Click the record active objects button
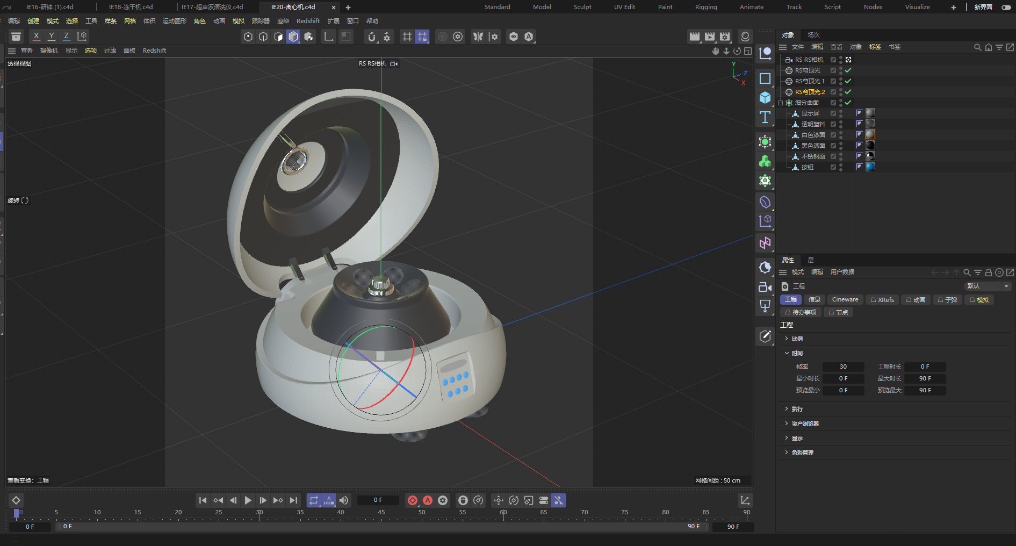The height and width of the screenshot is (546, 1016). click(413, 500)
